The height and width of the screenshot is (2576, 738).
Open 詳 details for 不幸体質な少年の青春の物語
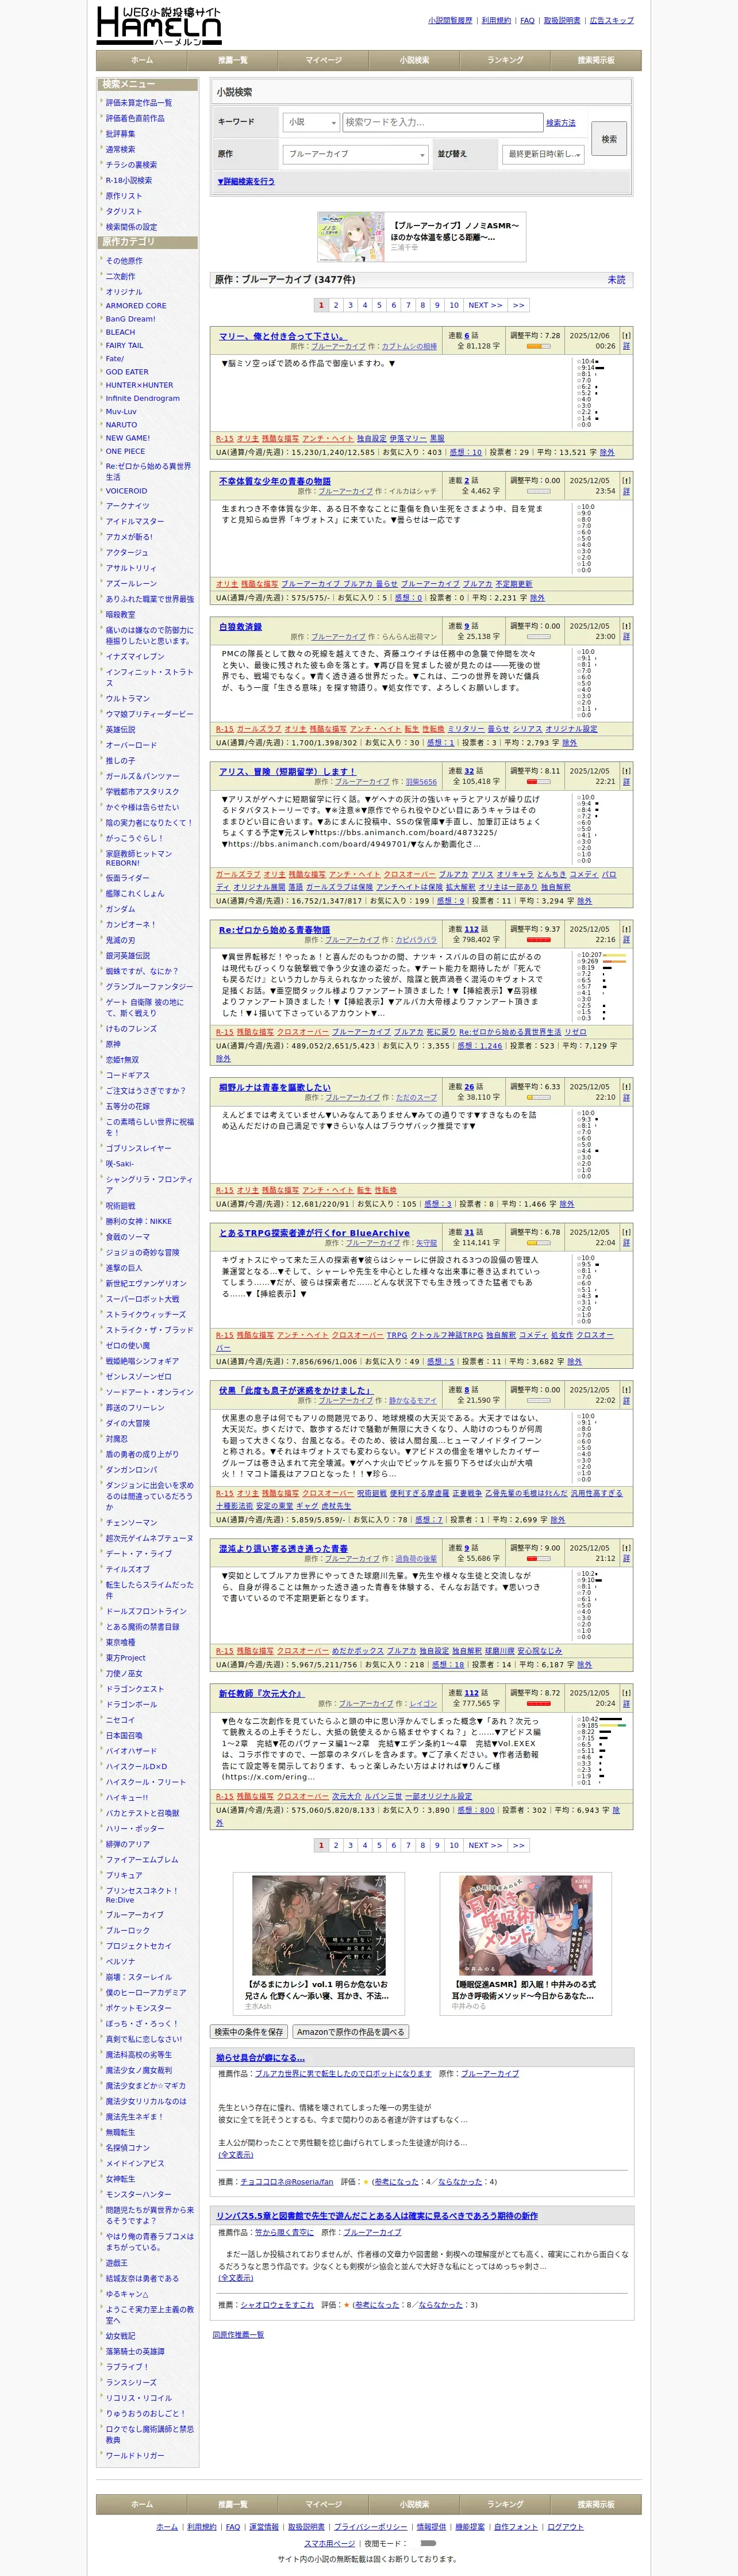[626, 491]
